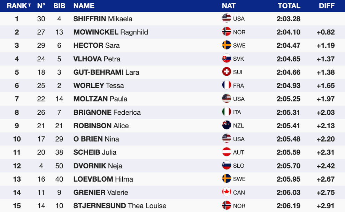Click the Canadian flag beside Grenier
The width and height of the screenshot is (345, 212).
pos(227,192)
